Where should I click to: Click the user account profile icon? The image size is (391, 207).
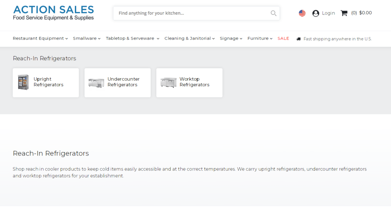pyautogui.click(x=316, y=13)
